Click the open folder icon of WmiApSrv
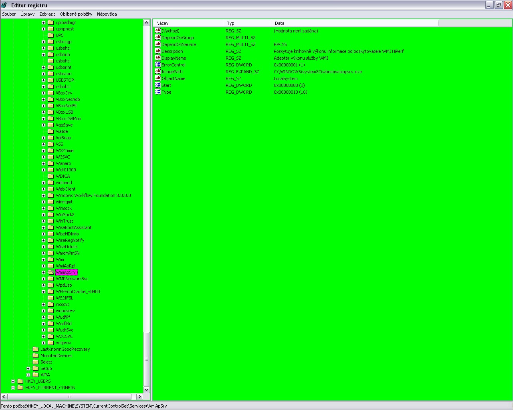 (x=51, y=272)
